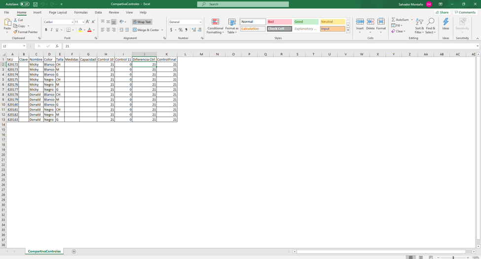Open Sort & Filter menu

pyautogui.click(x=419, y=26)
